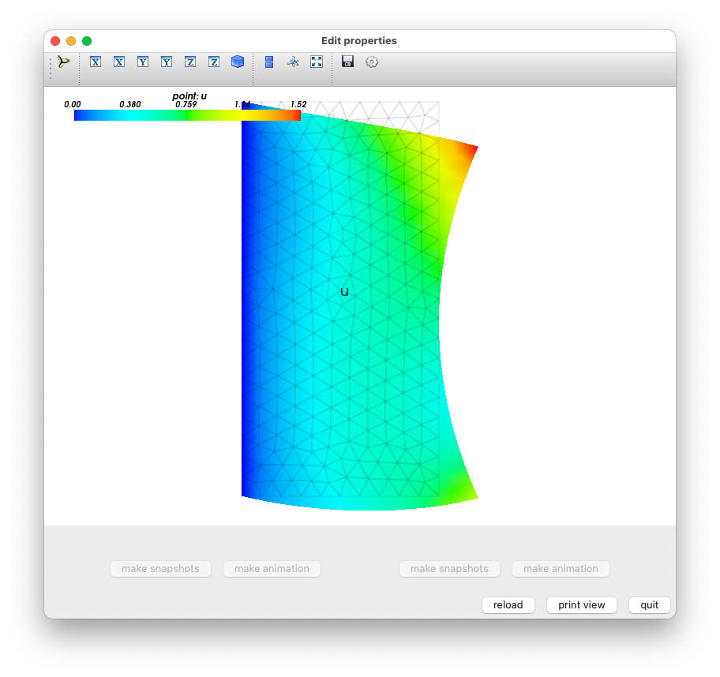Click the first X axis view icon
This screenshot has height=677, width=720.
[96, 62]
